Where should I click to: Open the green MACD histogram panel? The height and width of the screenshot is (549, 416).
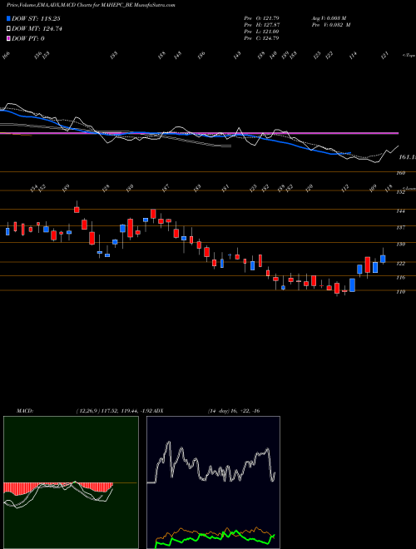tap(71, 482)
